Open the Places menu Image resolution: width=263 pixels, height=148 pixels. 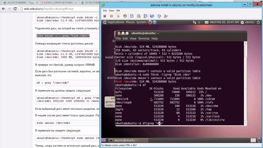tap(130, 22)
